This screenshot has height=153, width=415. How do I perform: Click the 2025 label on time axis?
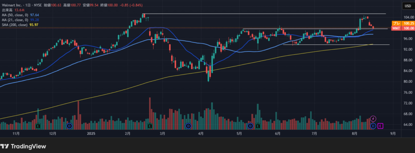[91, 134]
